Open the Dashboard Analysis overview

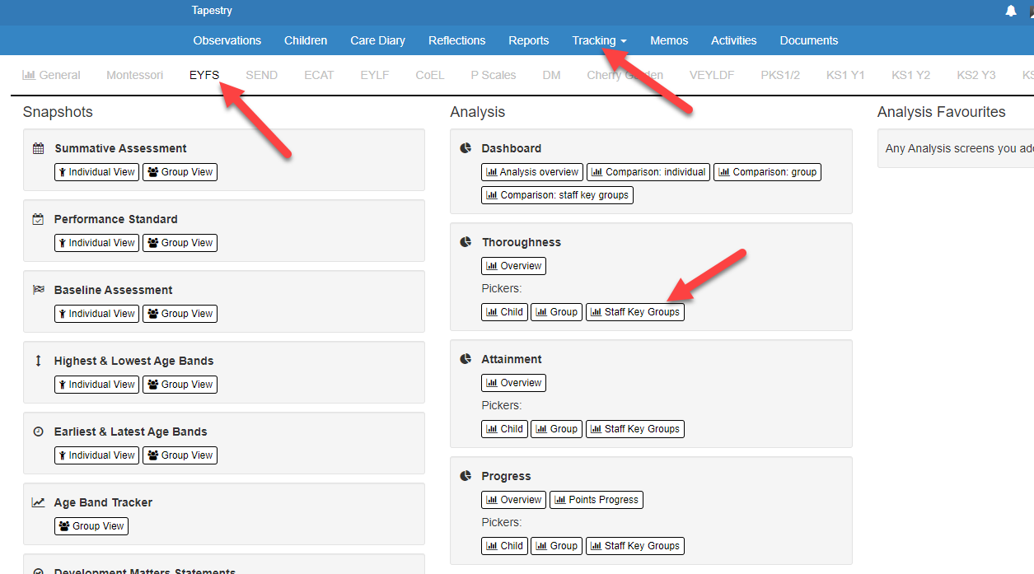pos(532,172)
